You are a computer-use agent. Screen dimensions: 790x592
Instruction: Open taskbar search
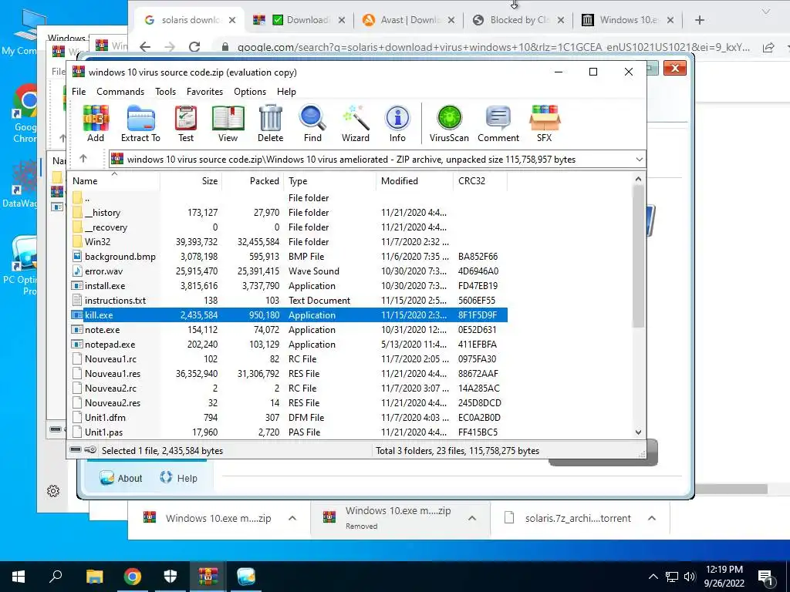pyautogui.click(x=56, y=577)
